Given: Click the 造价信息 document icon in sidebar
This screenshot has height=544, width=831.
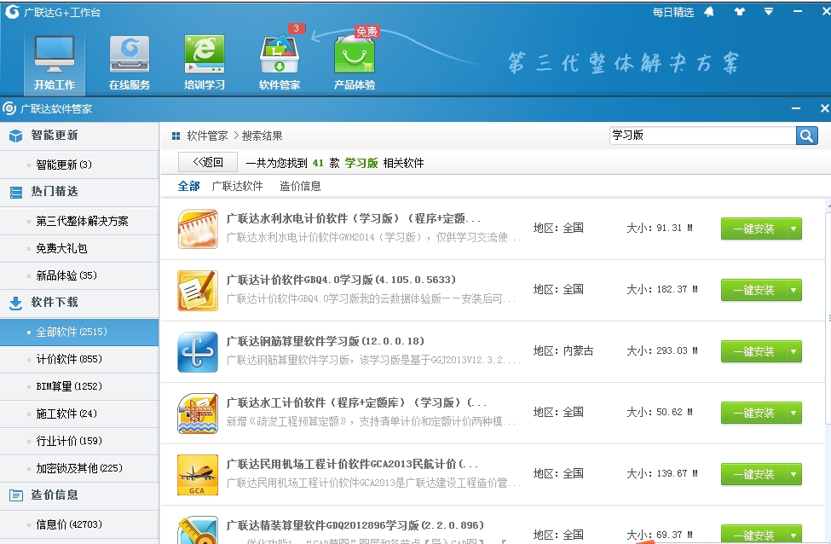Looking at the screenshot, I should click(16, 495).
